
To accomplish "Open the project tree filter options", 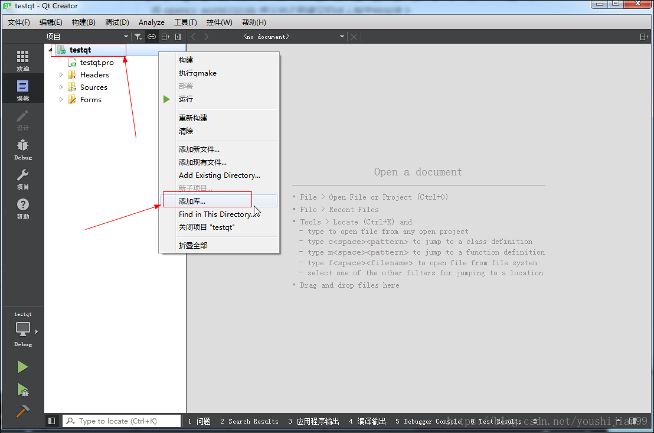I will tap(138, 37).
